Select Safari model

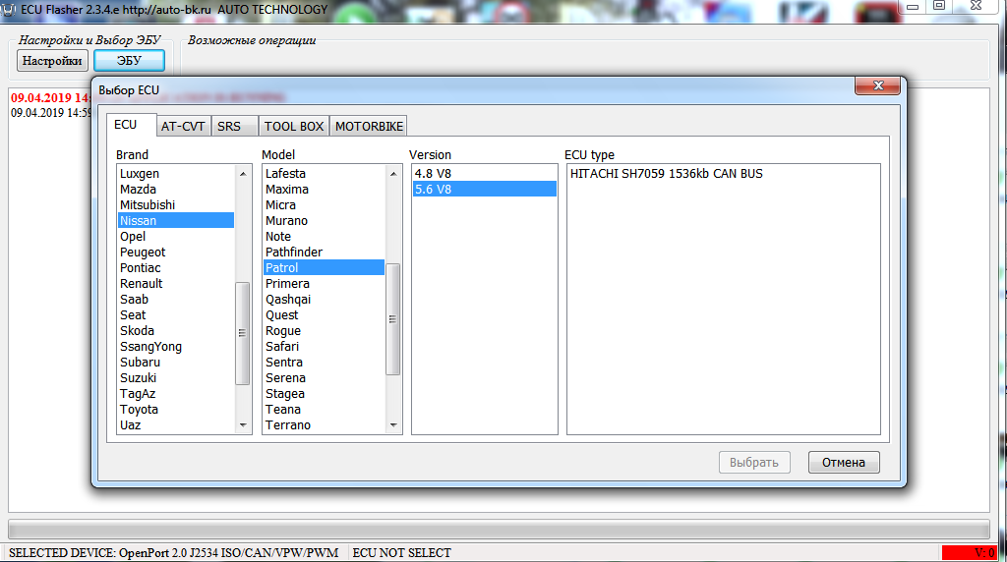click(x=324, y=347)
